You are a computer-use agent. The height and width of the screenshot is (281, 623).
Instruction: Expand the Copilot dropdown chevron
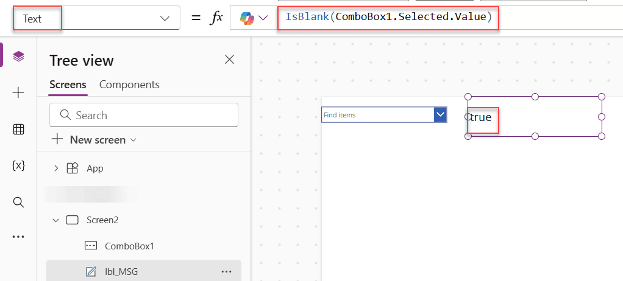tap(263, 18)
